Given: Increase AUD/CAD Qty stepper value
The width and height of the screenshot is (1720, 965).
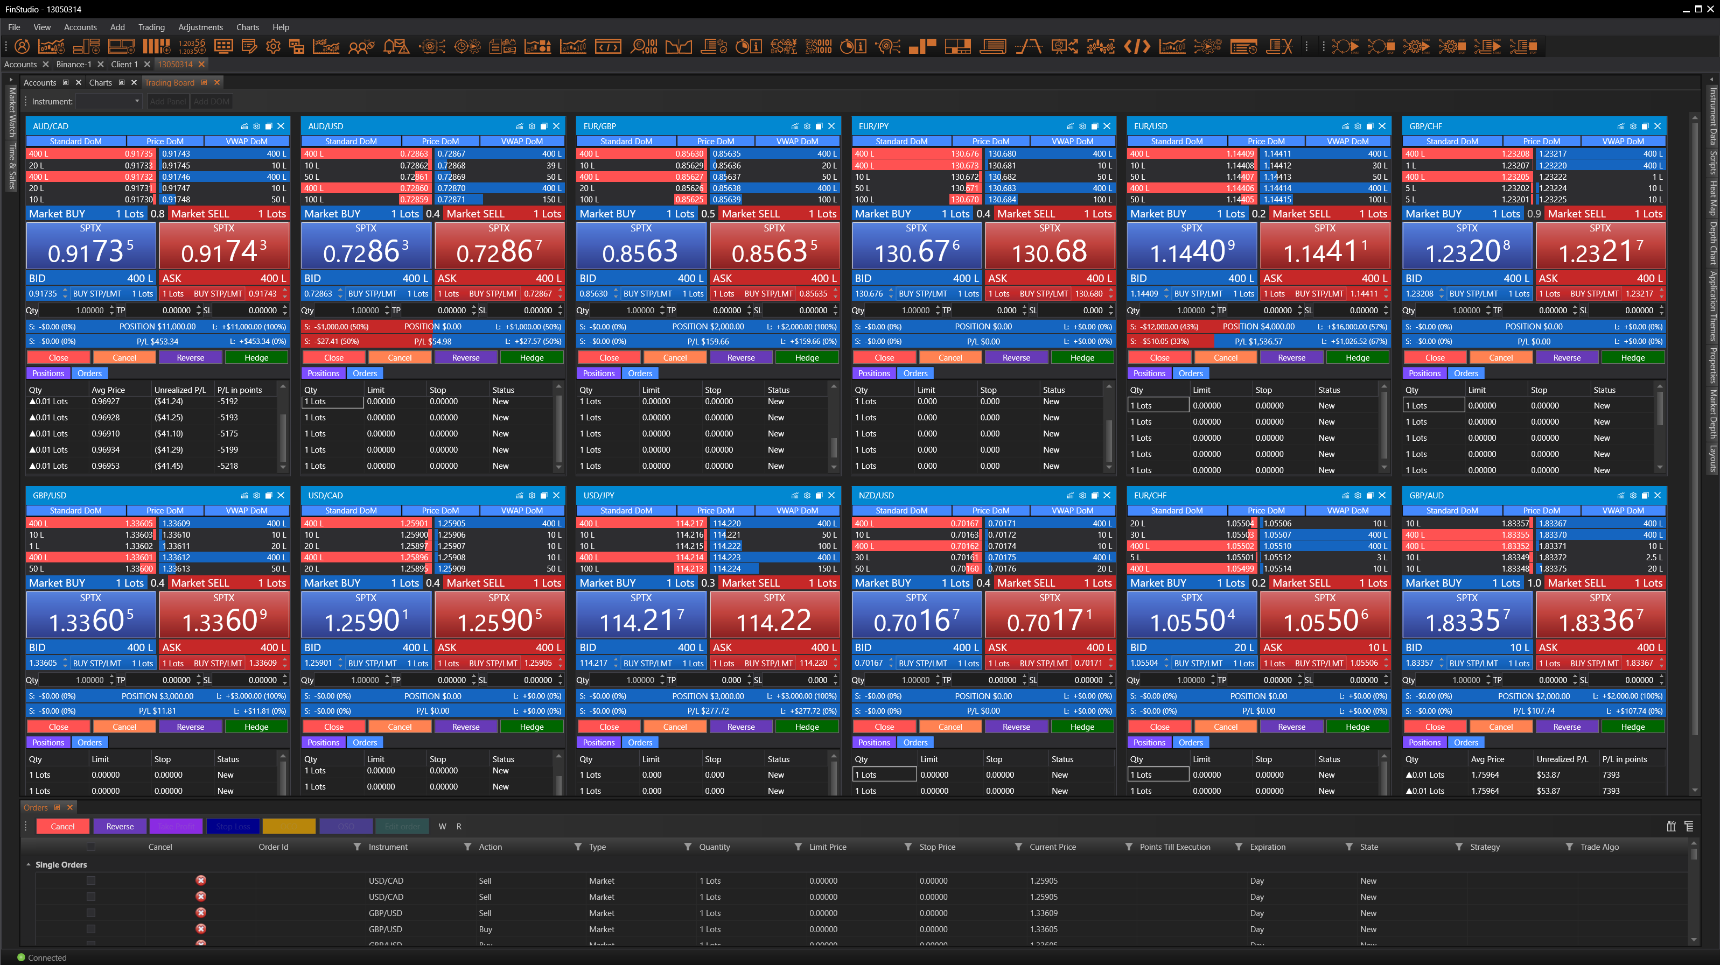Looking at the screenshot, I should coord(111,308).
